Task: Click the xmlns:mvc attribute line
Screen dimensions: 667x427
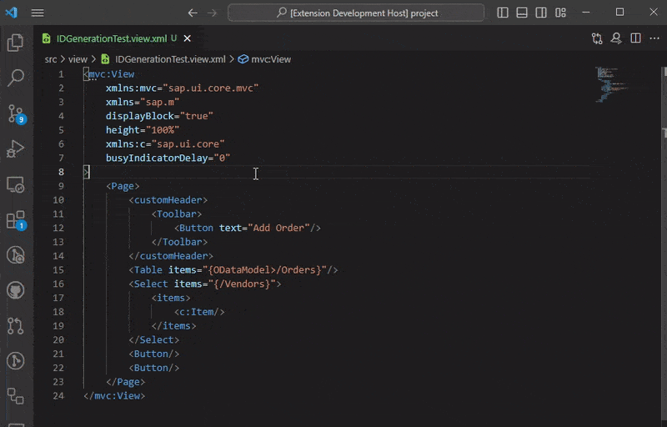Action: click(182, 88)
